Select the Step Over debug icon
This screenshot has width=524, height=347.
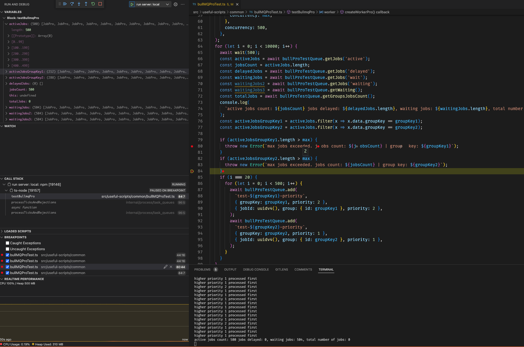[x=72, y=4]
